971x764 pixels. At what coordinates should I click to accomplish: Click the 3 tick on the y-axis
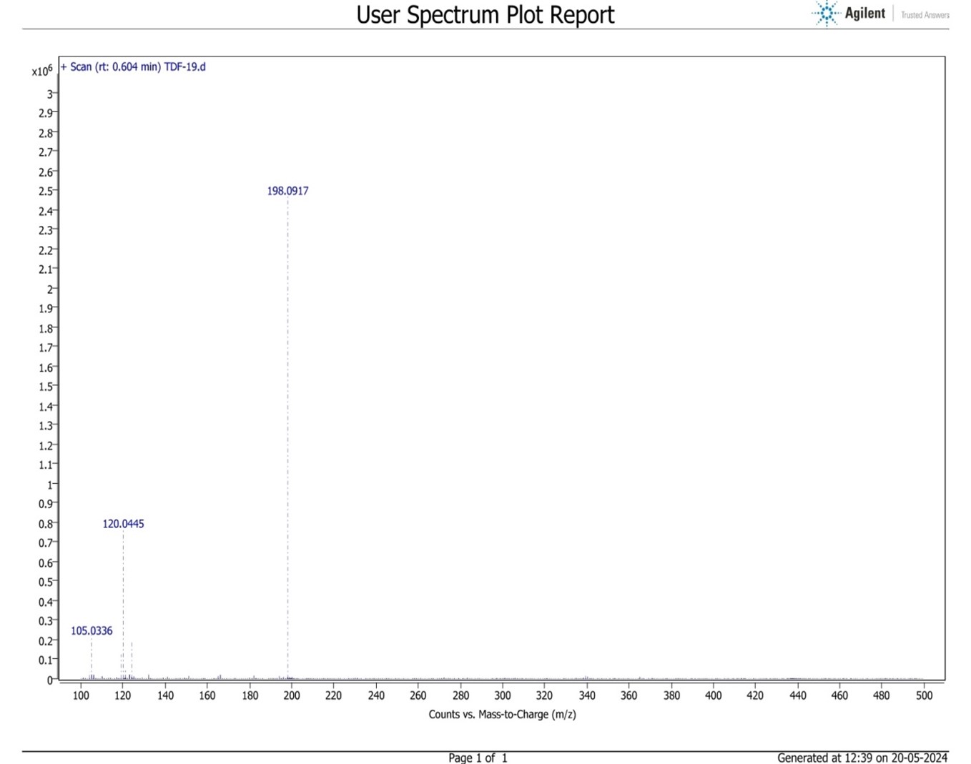tap(49, 94)
